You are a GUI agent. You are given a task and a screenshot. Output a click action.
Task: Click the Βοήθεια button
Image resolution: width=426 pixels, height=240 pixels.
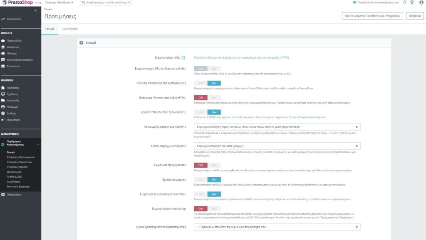415,16
